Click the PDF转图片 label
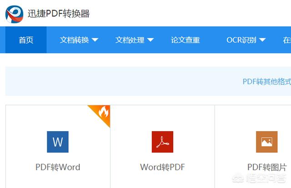 [x=267, y=167]
